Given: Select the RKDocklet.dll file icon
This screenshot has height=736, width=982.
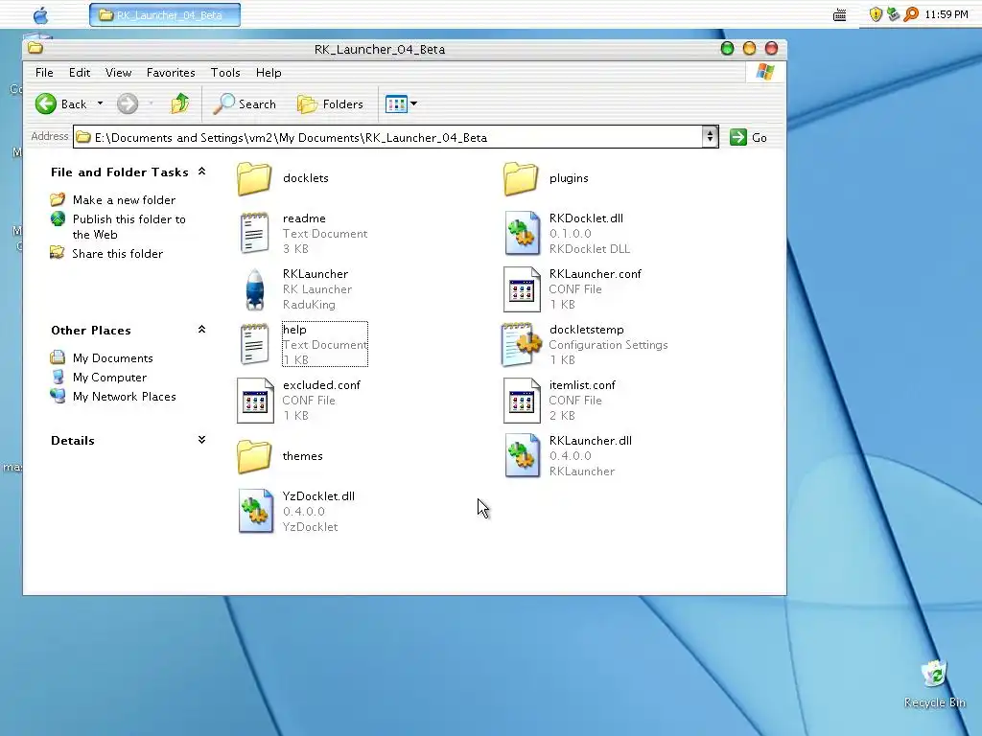Looking at the screenshot, I should [x=522, y=234].
